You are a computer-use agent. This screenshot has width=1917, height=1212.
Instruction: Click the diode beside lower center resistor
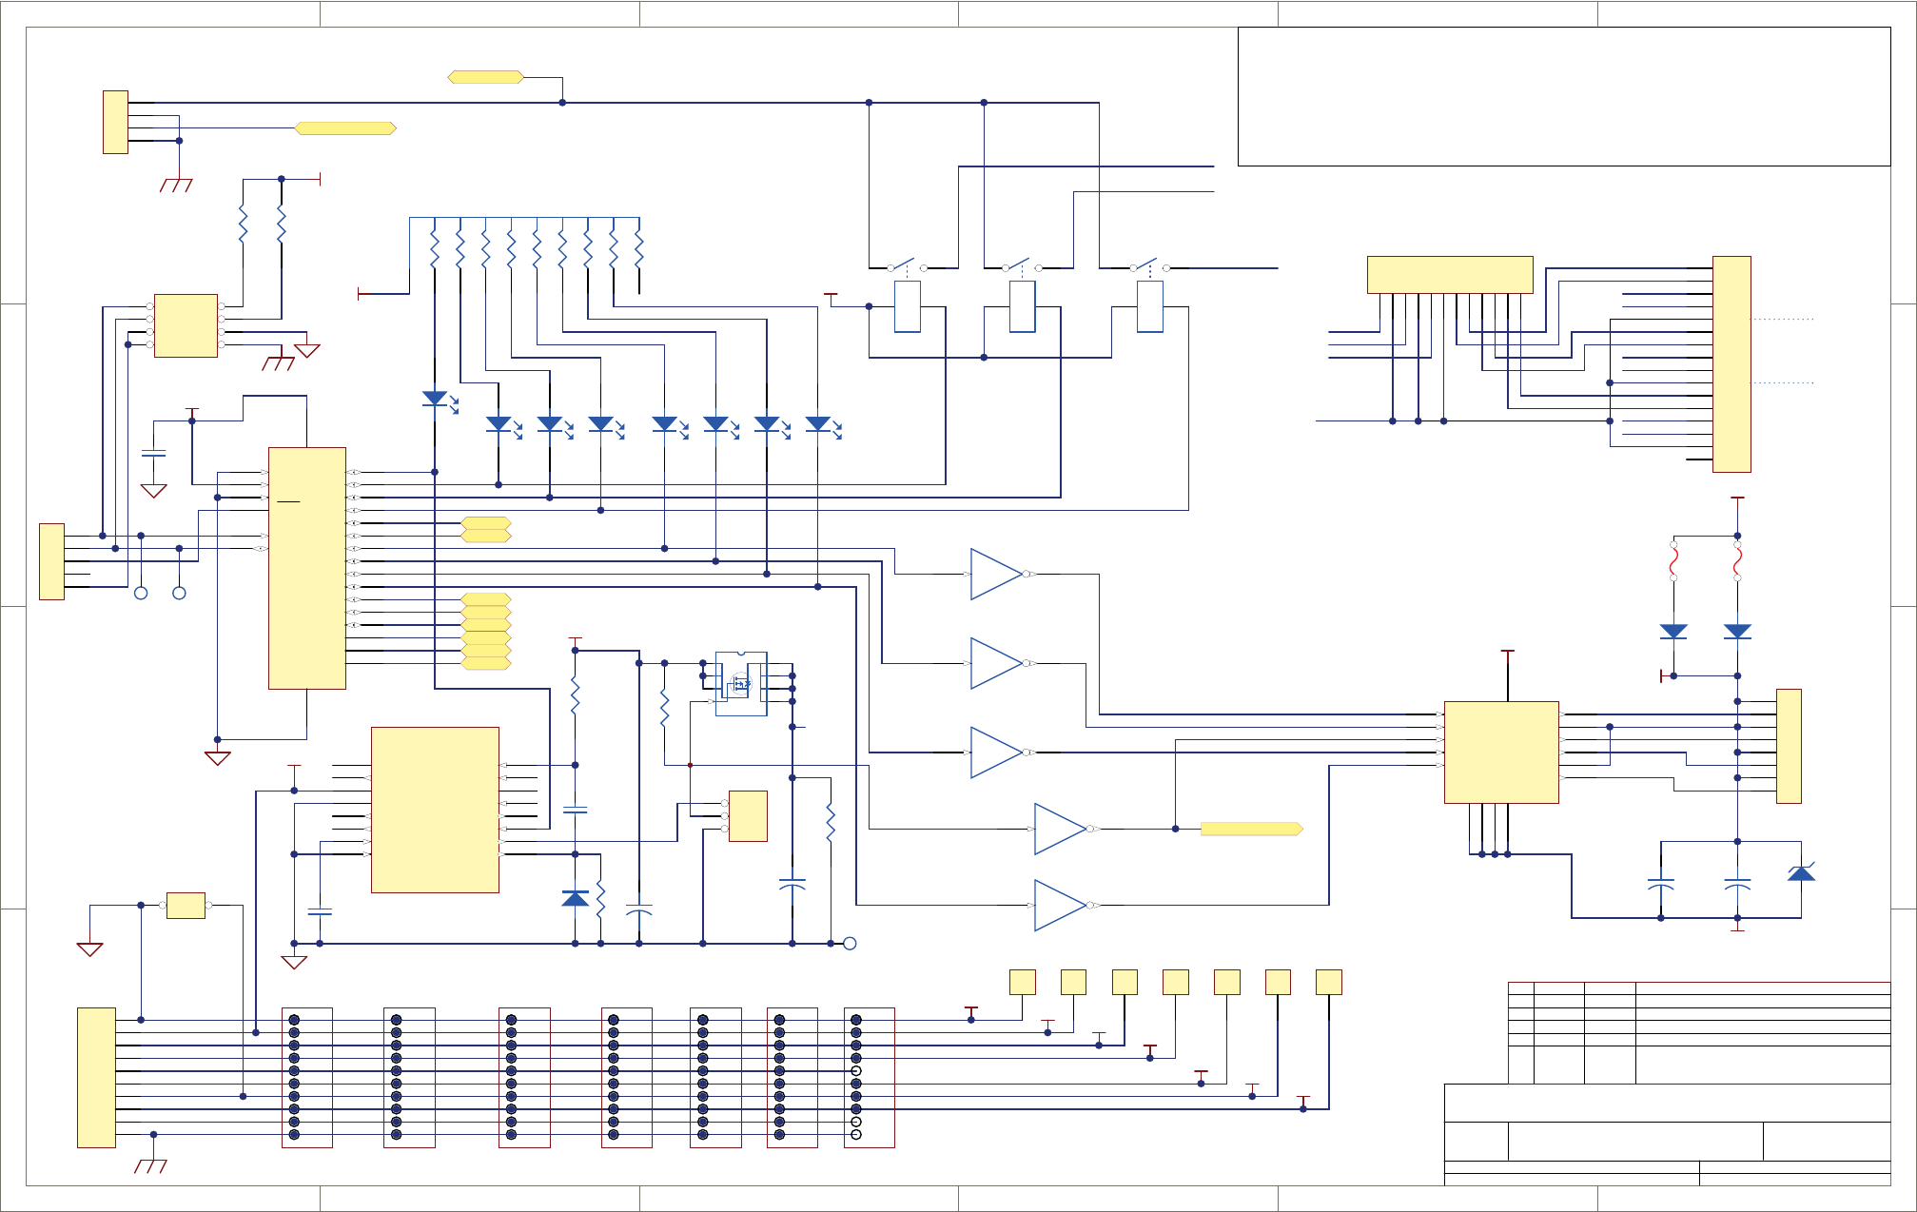tap(575, 898)
